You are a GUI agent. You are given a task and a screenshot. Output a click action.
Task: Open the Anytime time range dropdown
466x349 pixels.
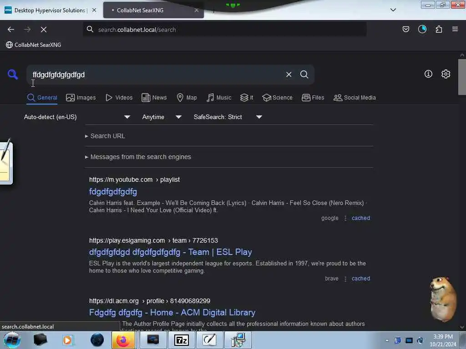(x=162, y=117)
